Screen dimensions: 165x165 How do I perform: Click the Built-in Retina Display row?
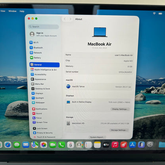[98, 102]
